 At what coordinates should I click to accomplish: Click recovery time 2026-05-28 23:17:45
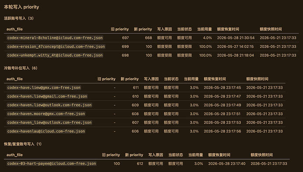(222, 88)
